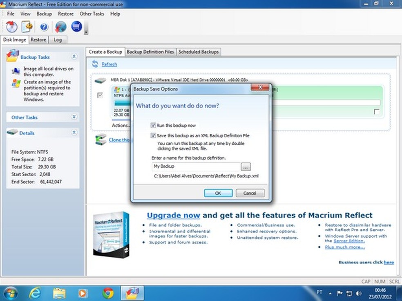Click the shopping cart purchase icon
The image size is (402, 301).
76,27
